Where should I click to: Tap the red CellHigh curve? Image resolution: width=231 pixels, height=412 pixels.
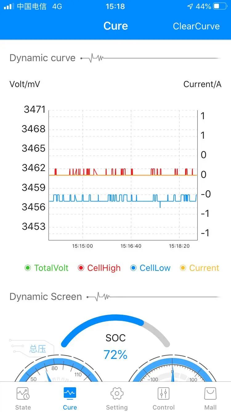click(x=123, y=172)
